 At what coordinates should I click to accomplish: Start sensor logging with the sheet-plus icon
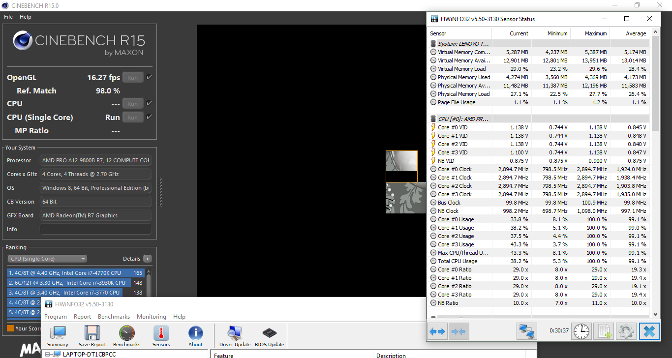[x=604, y=331]
